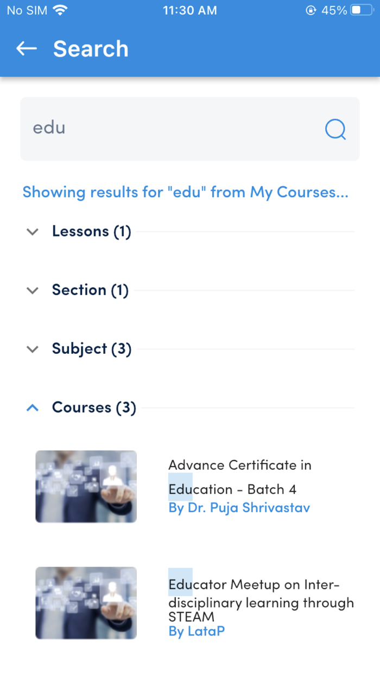Tap the clock showing 11:30 AM

pos(190,10)
